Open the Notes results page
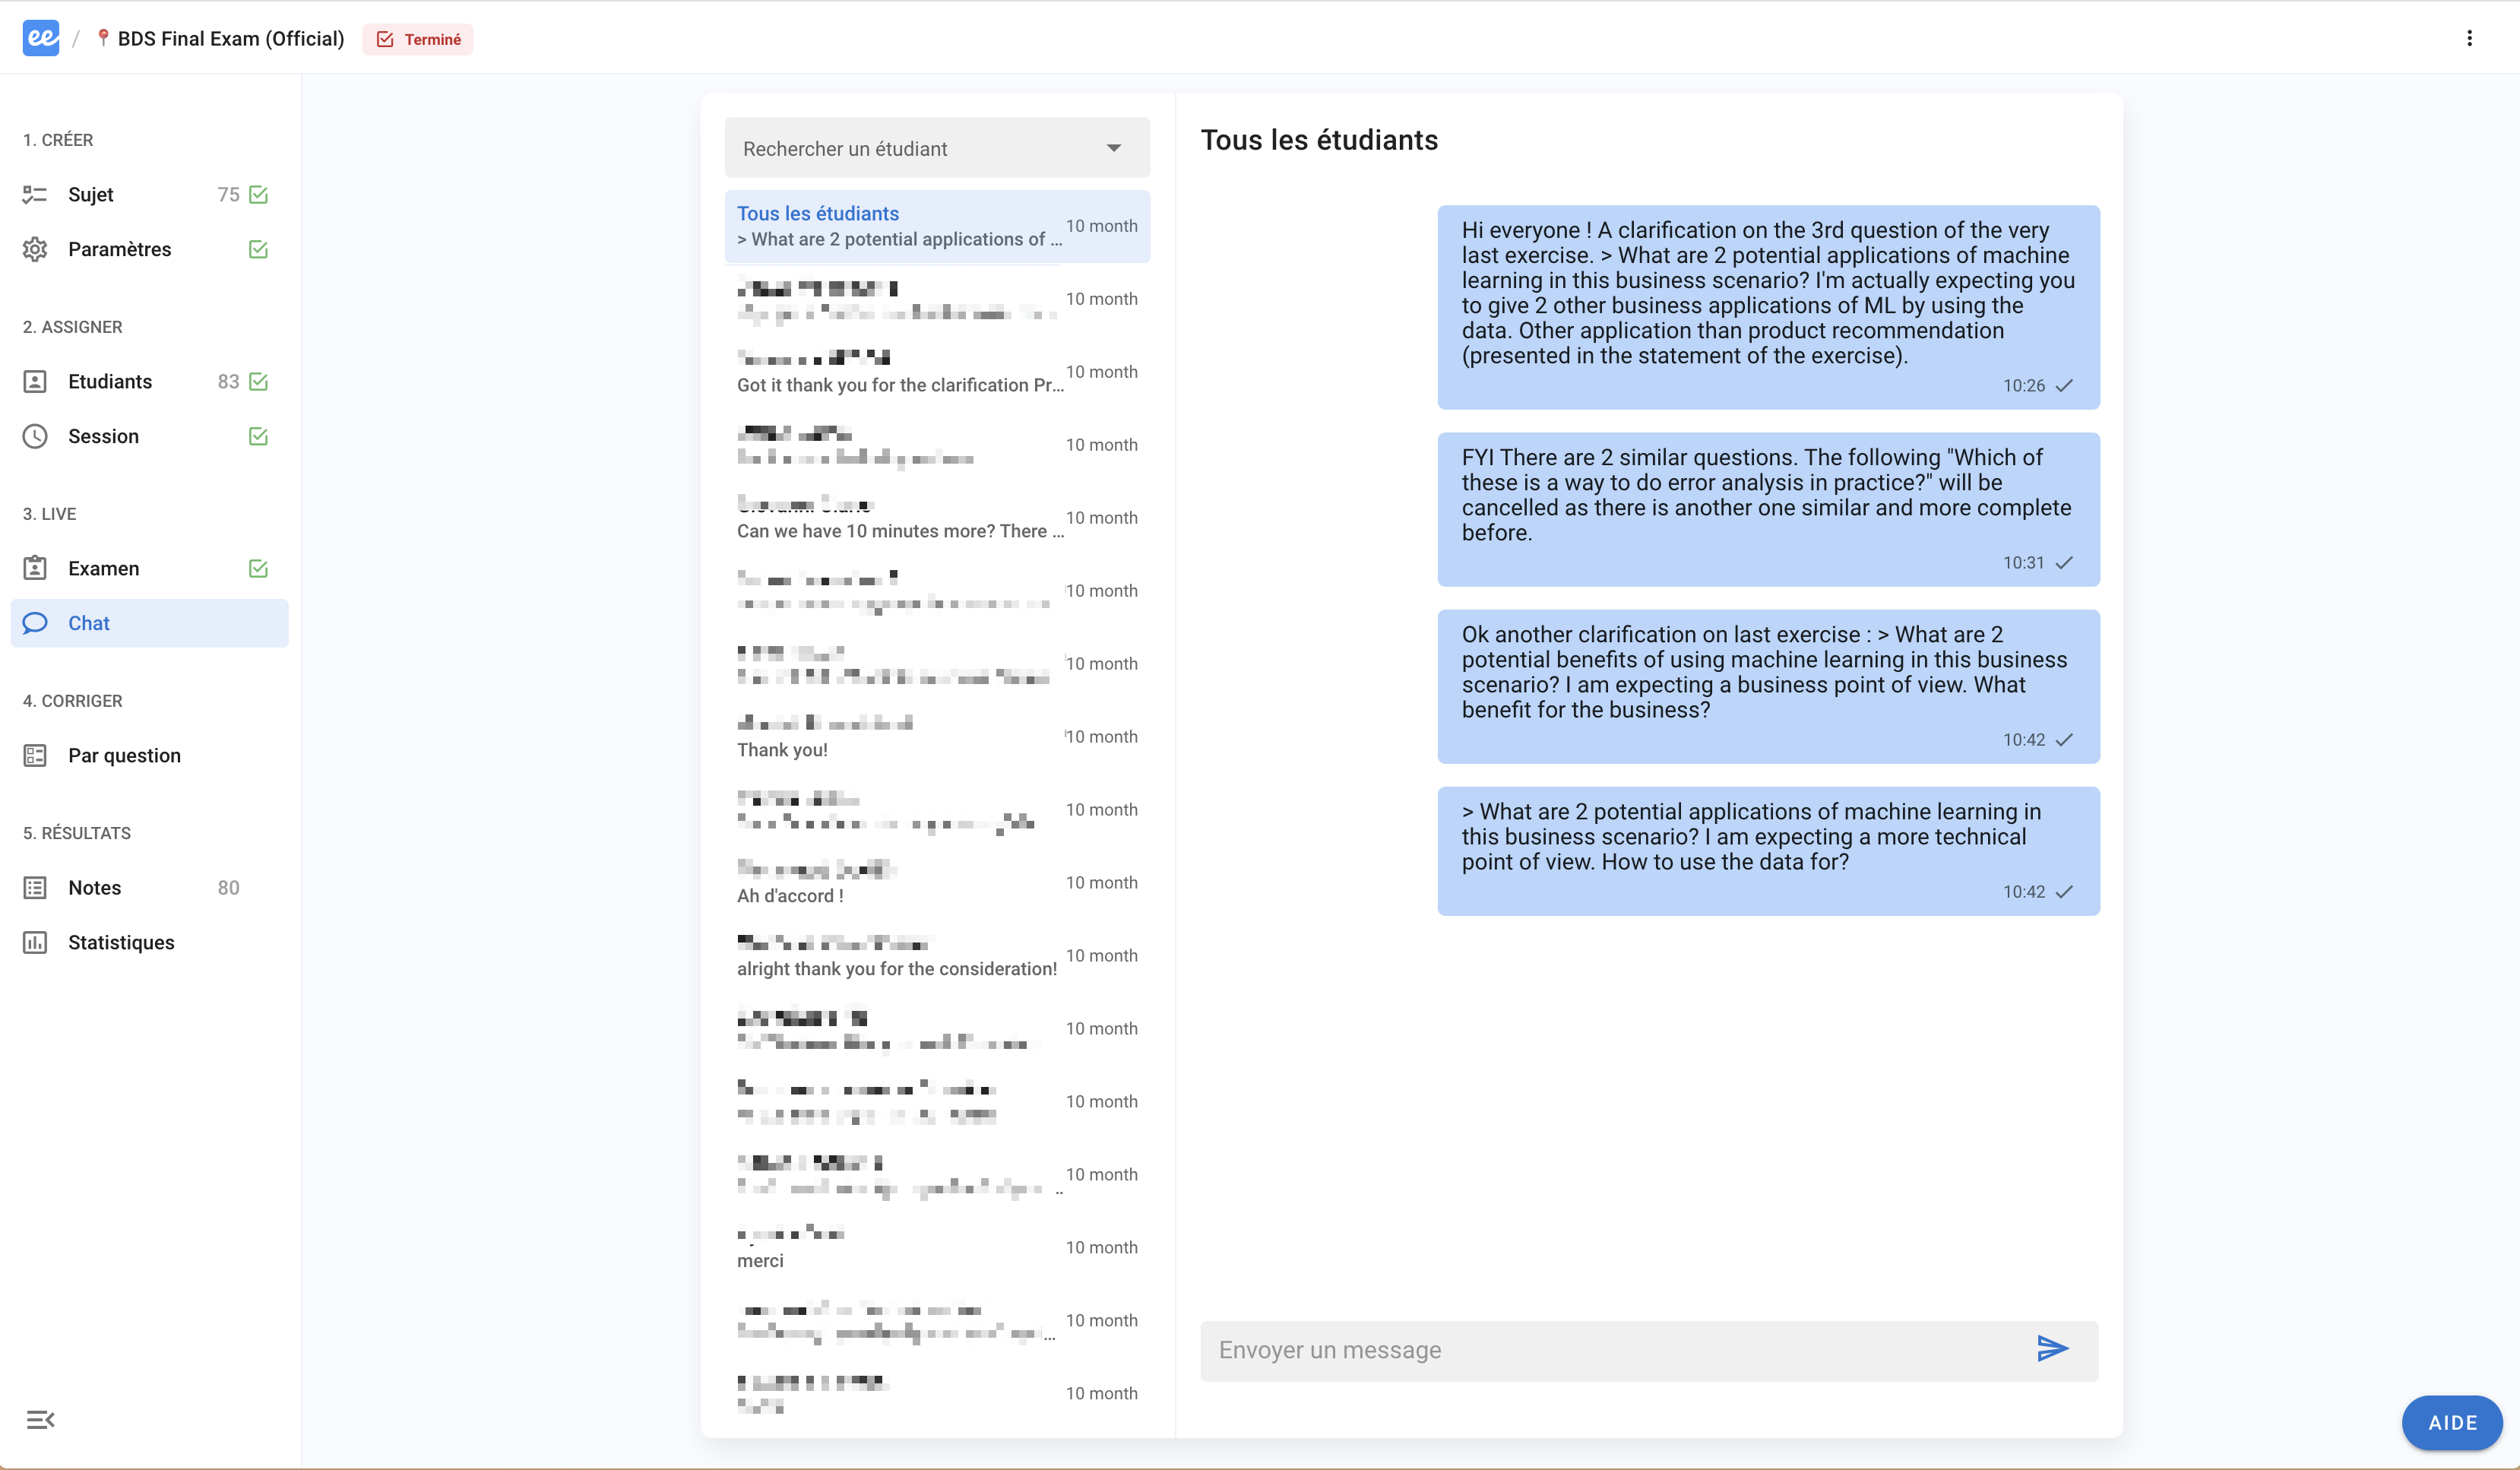The width and height of the screenshot is (2520, 1470). tap(94, 887)
